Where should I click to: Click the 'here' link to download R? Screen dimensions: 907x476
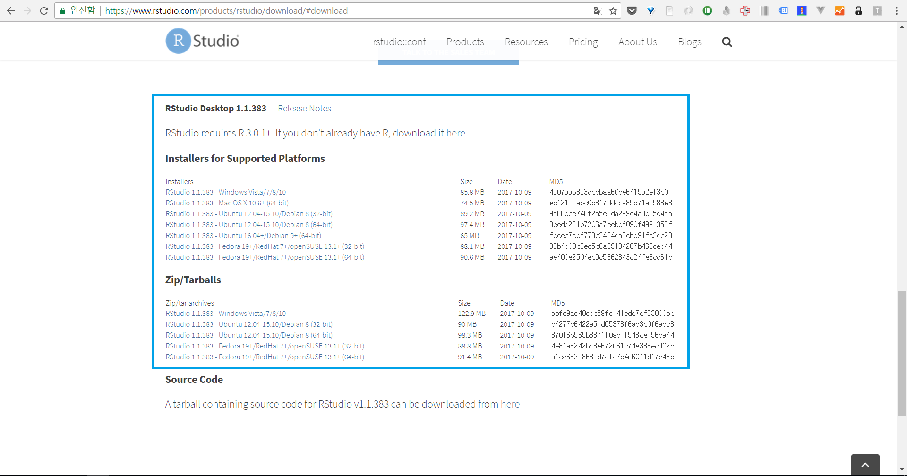tap(455, 133)
